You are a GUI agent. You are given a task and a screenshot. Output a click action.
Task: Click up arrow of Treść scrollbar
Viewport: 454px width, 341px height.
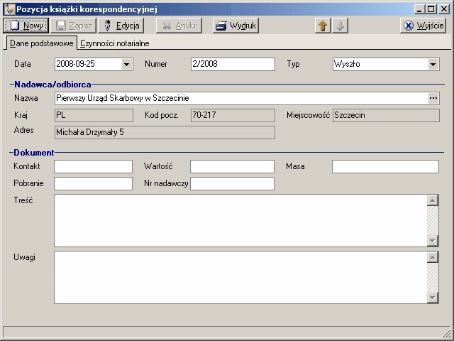[x=433, y=200]
